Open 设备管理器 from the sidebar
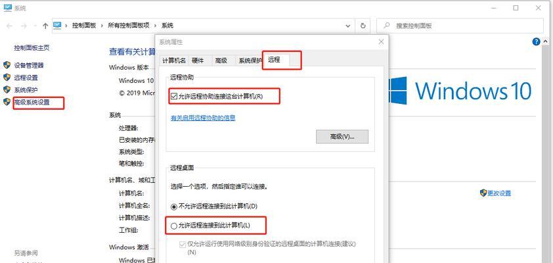553x263 pixels. tap(29, 65)
